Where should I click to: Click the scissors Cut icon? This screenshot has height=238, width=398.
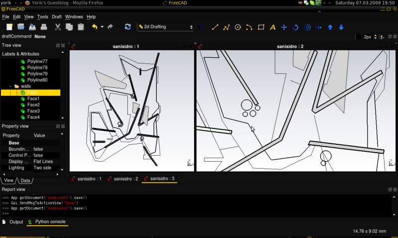[x=58, y=27]
